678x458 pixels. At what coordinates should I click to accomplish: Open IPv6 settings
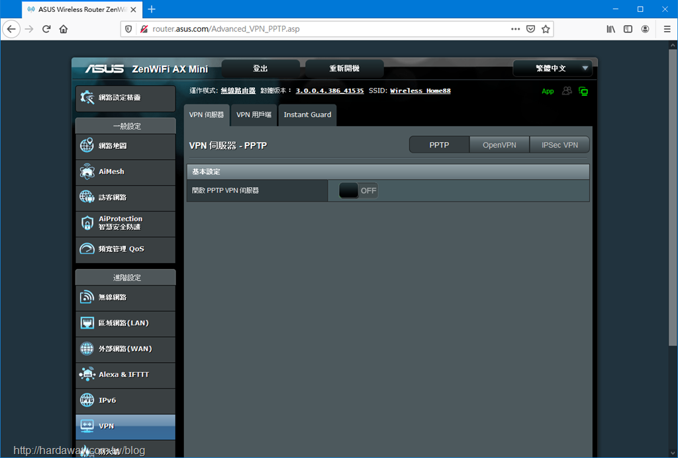pyautogui.click(x=125, y=401)
